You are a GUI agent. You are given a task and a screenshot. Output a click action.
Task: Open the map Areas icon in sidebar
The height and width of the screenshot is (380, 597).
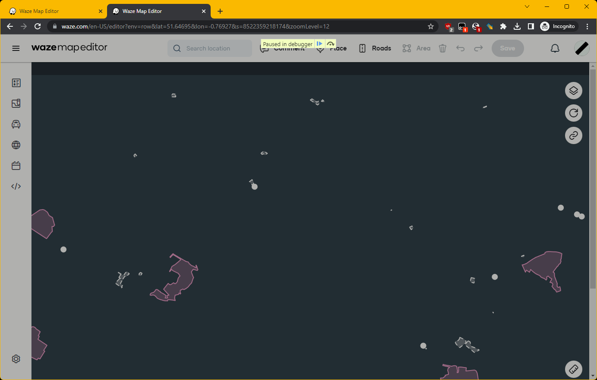pyautogui.click(x=16, y=104)
